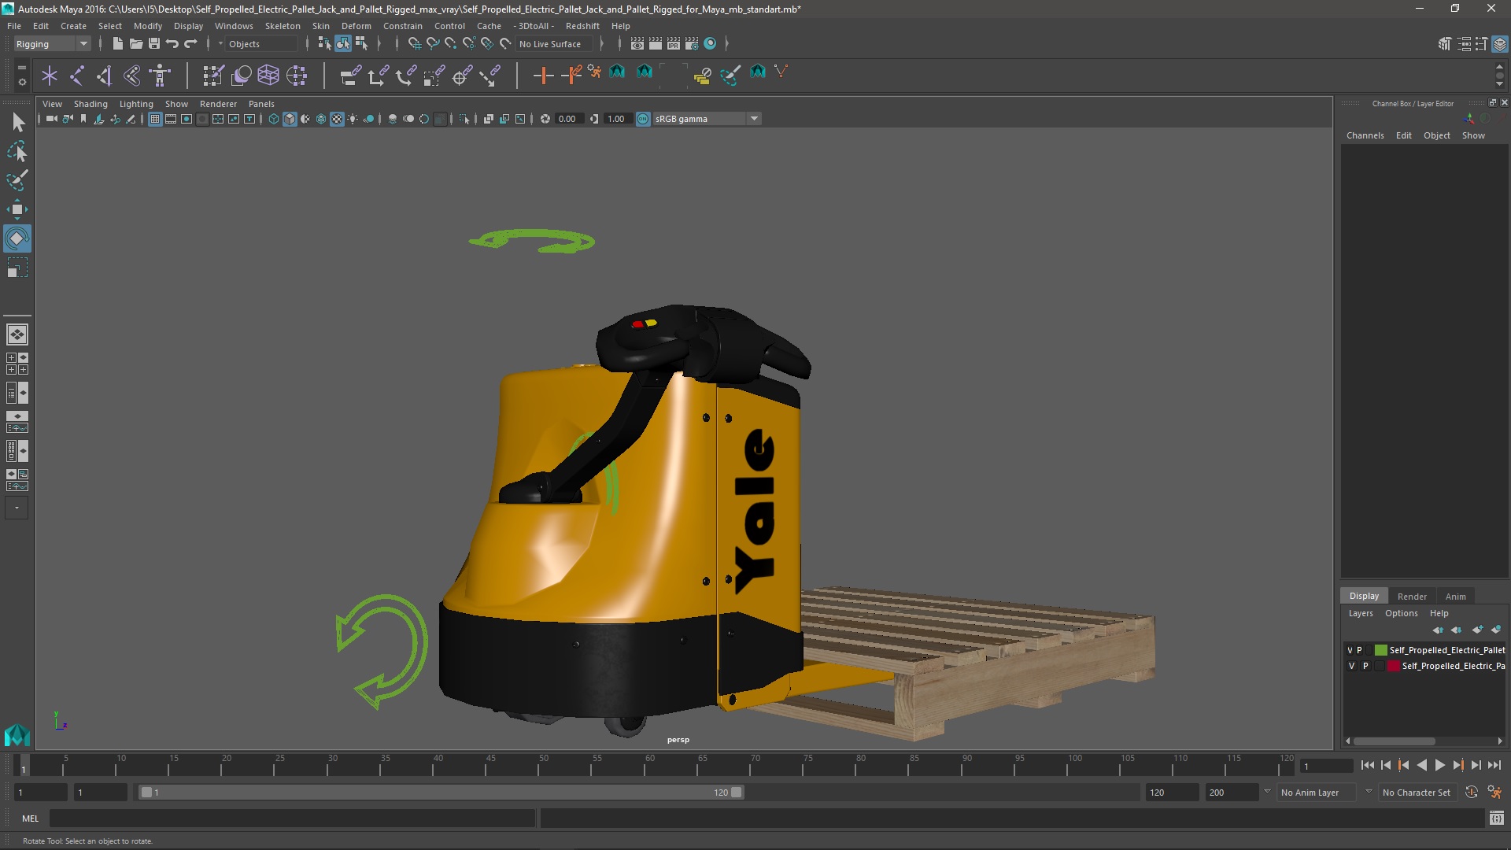1511x850 pixels.
Task: Expand the sRGB gamma view transform dropdown
Action: (754, 119)
